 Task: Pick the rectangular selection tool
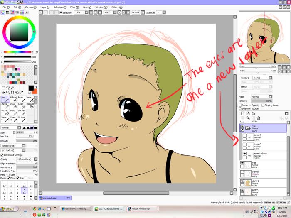click(3, 88)
